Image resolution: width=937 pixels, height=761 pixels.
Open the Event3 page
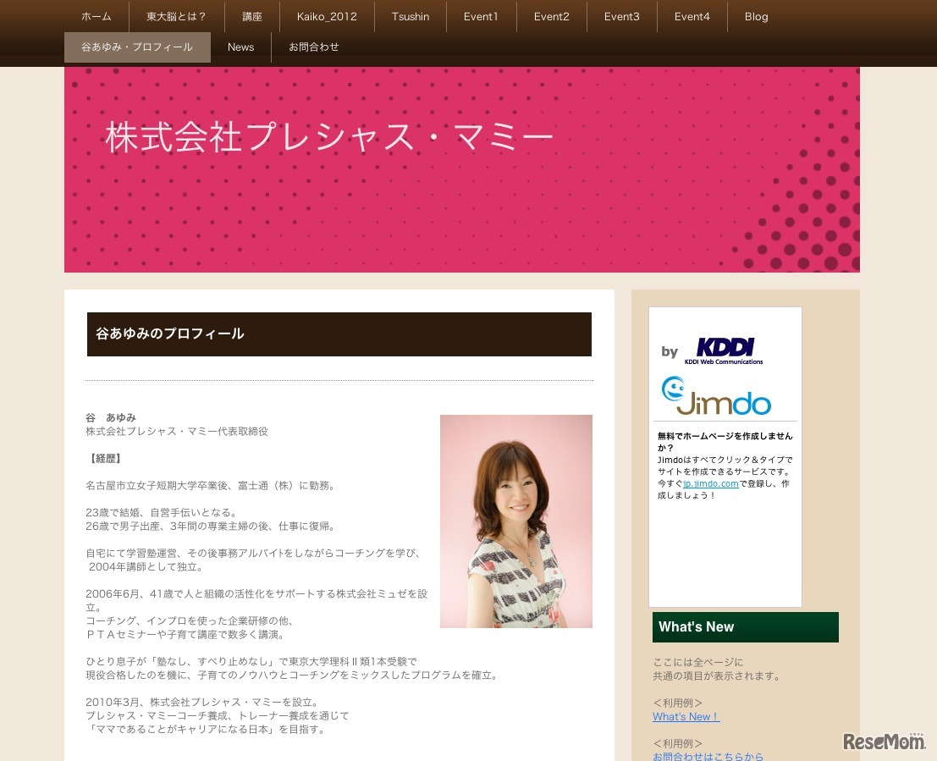[621, 16]
